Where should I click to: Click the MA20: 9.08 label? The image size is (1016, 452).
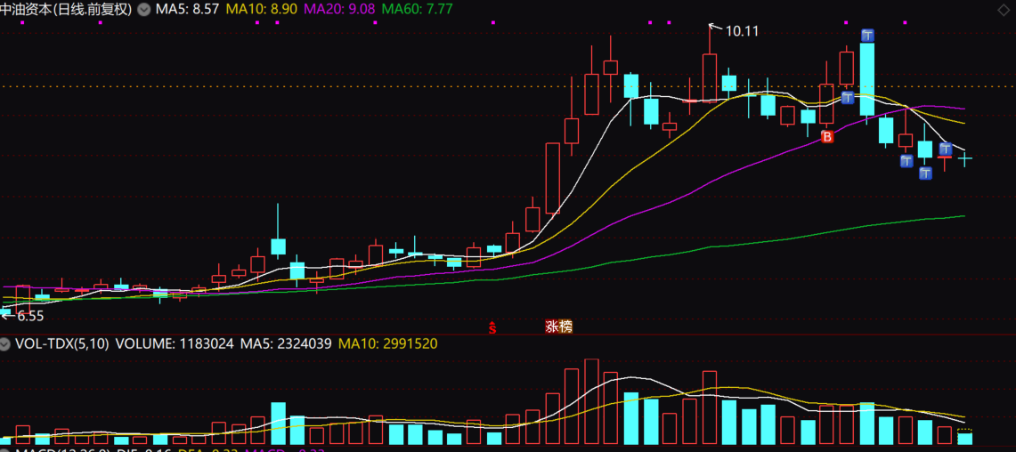point(339,10)
